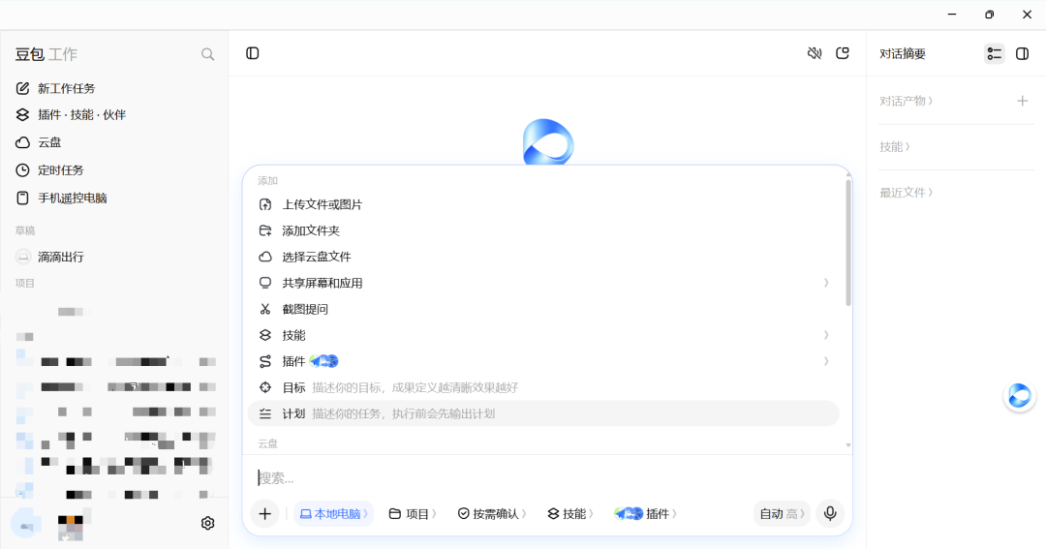This screenshot has width=1046, height=549.
Task: Collapse the left sidebar with panel icon
Action: click(252, 53)
